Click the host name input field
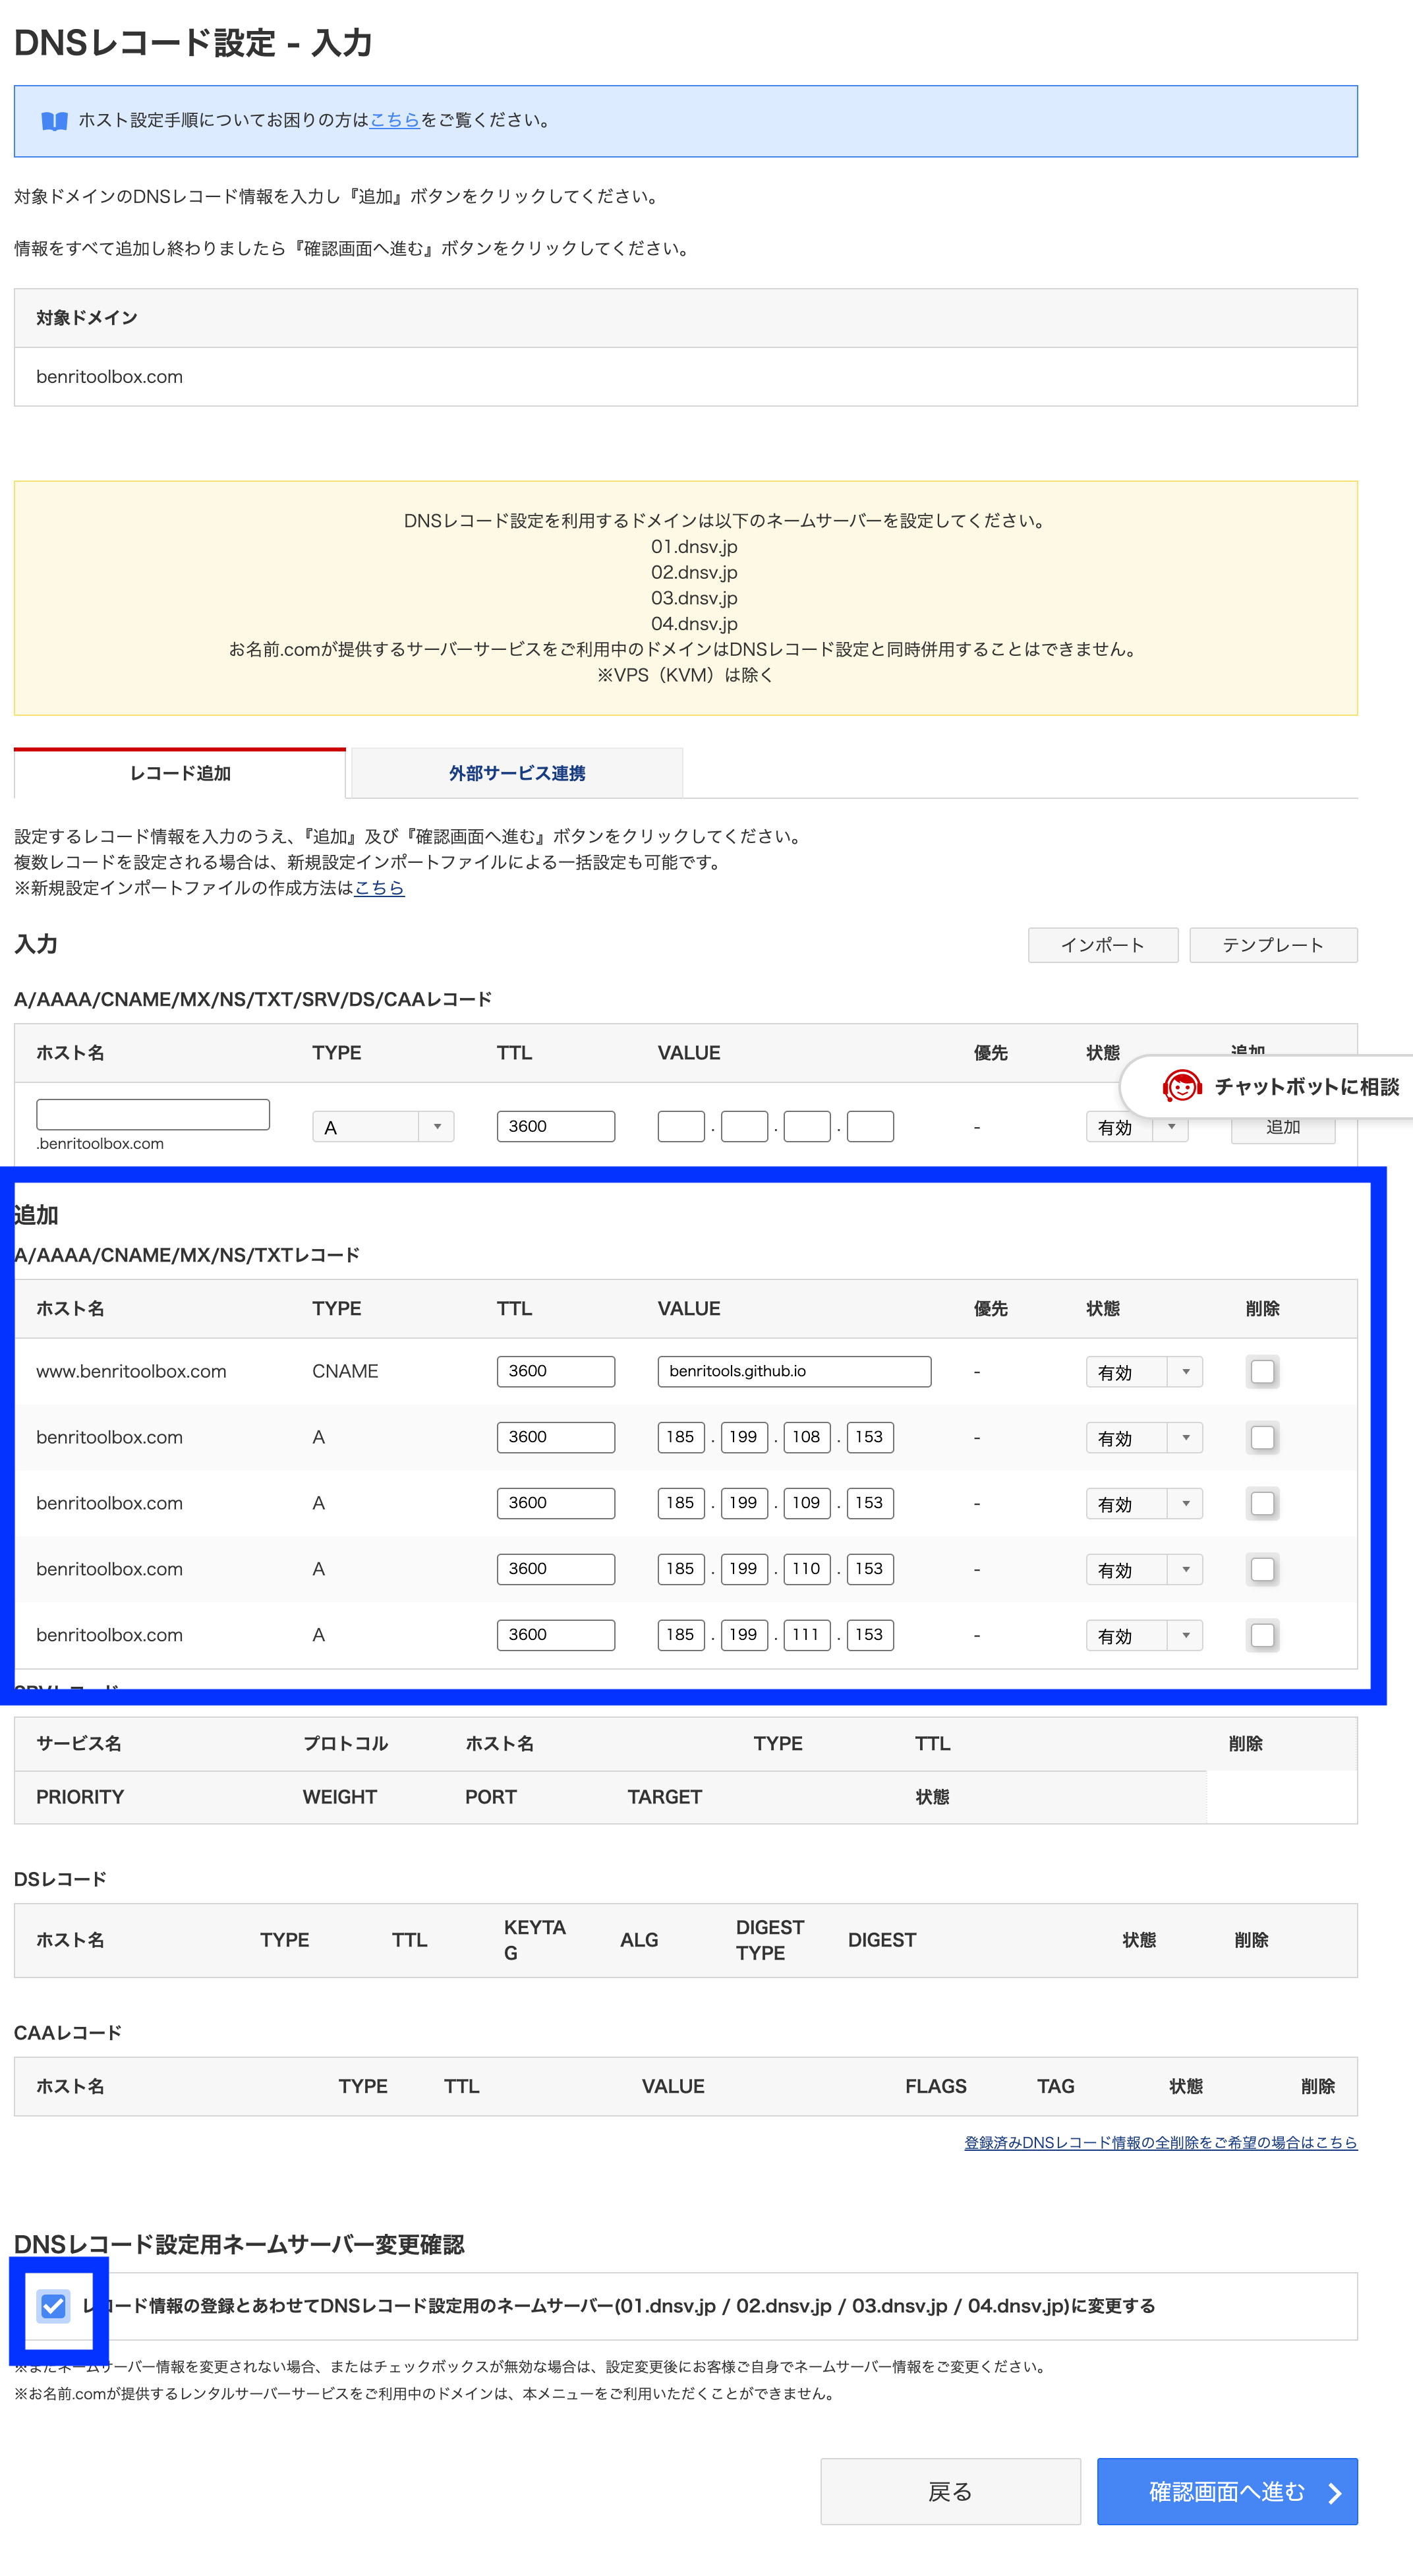 153,1115
